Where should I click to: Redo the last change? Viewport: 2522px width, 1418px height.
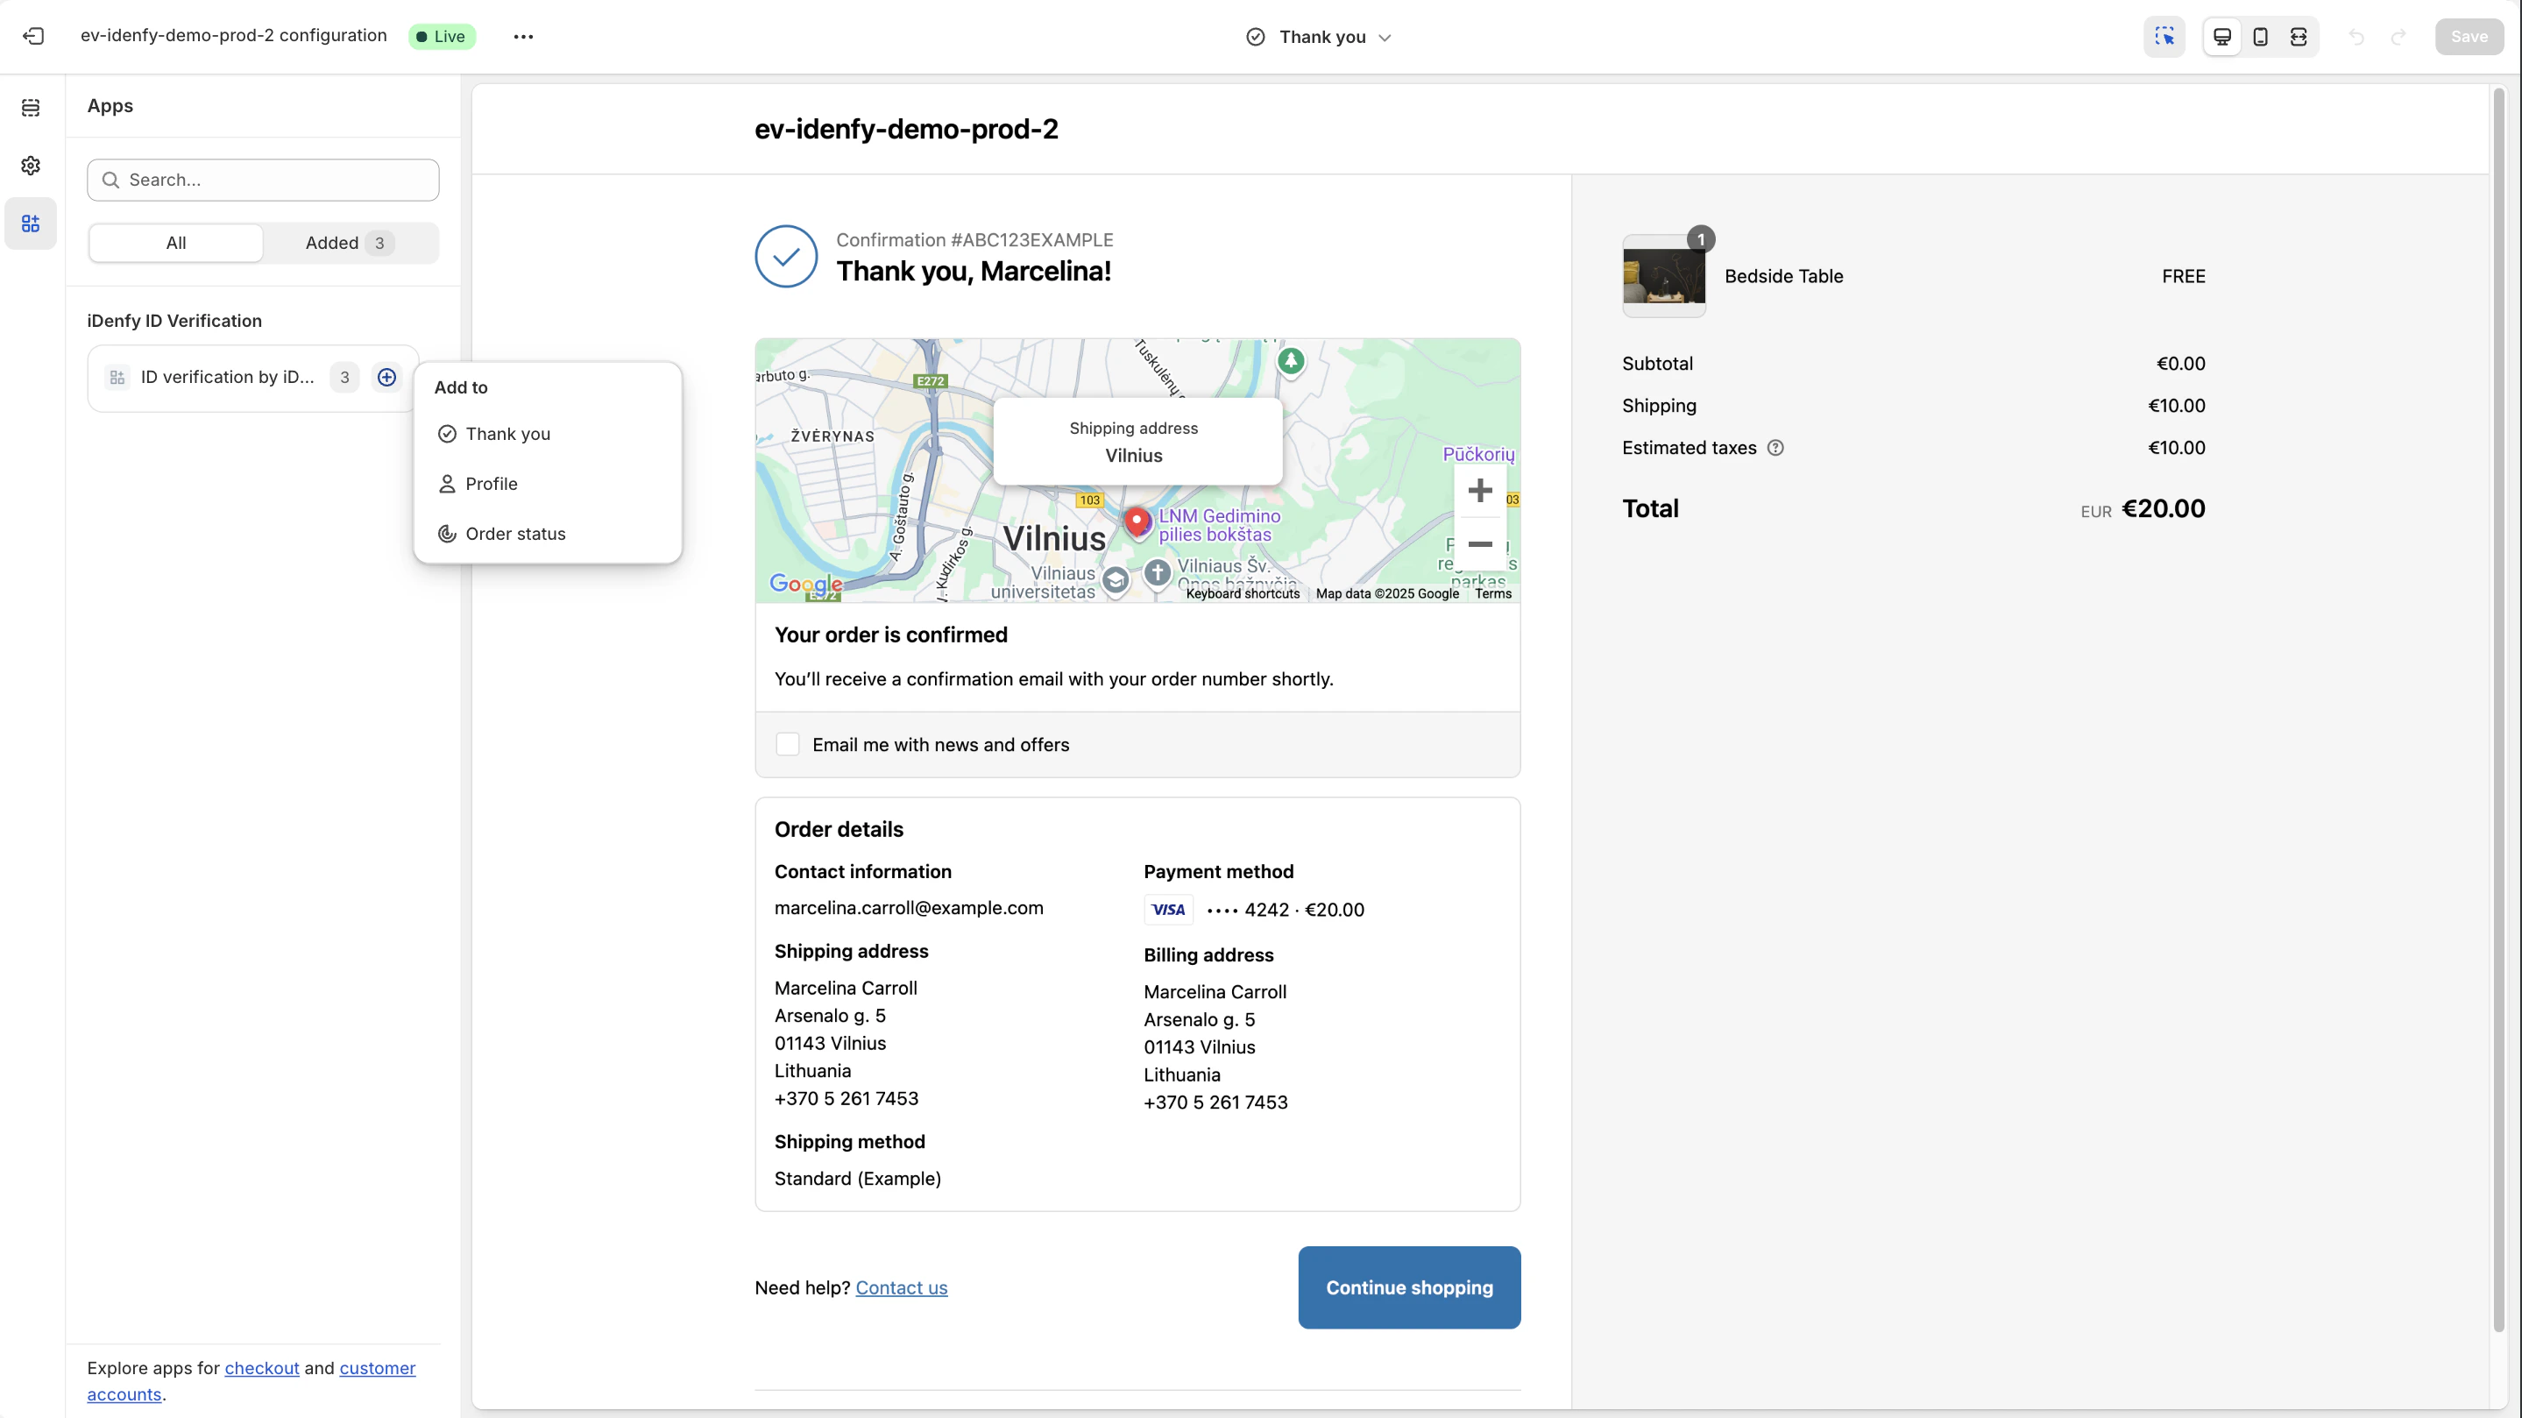pyautogui.click(x=2398, y=37)
